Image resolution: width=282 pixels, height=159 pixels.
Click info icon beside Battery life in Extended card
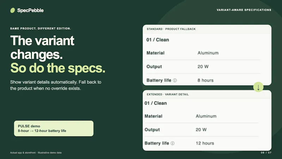(x=172, y=143)
